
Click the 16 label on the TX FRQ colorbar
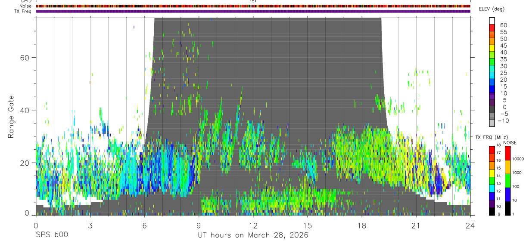(498, 160)
